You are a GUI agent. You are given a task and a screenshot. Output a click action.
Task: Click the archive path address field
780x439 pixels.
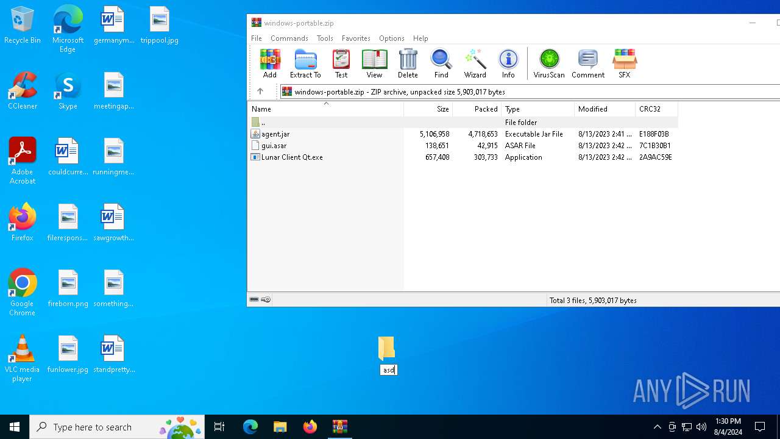click(x=530, y=91)
